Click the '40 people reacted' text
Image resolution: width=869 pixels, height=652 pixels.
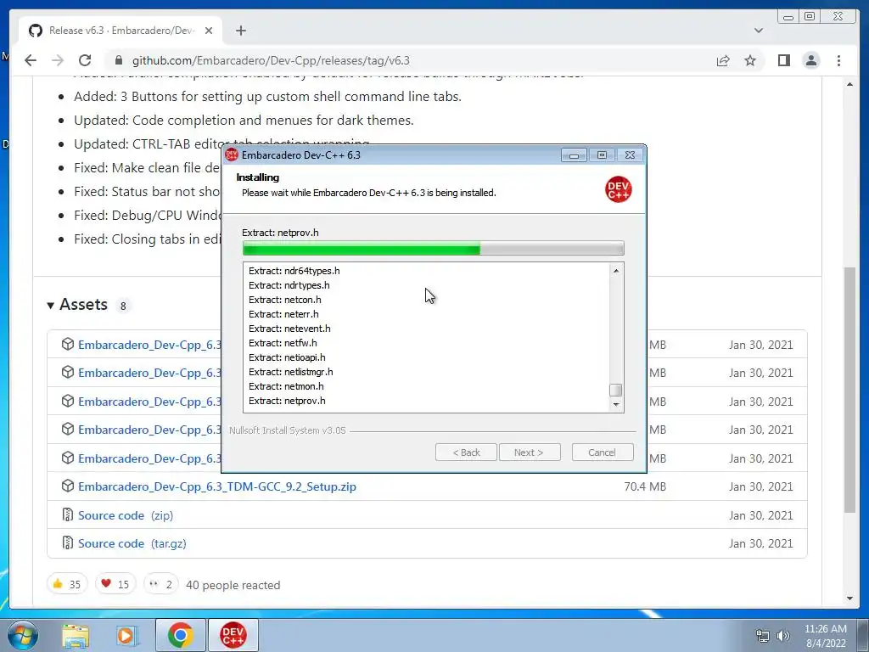(233, 585)
